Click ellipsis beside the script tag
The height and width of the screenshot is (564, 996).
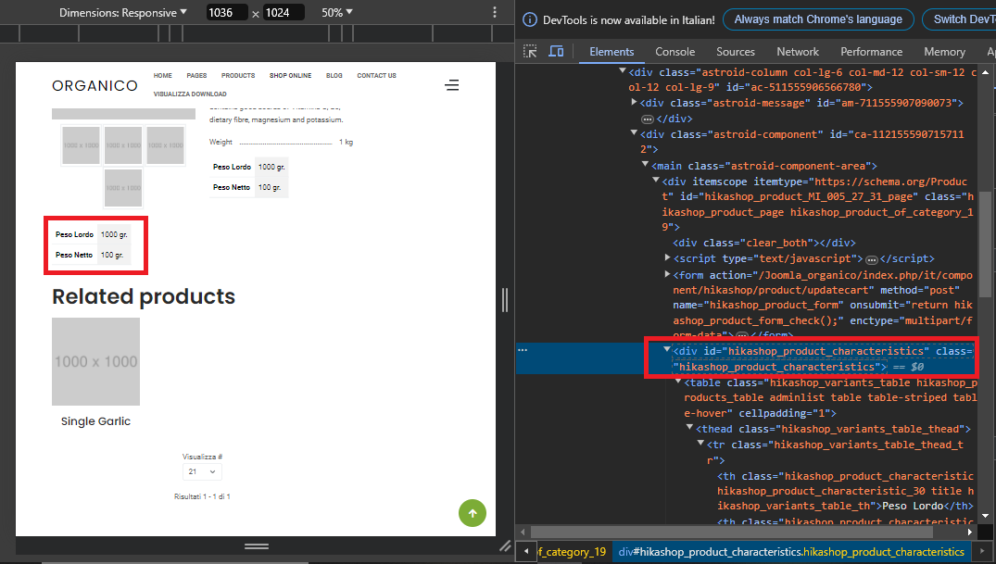click(x=871, y=259)
